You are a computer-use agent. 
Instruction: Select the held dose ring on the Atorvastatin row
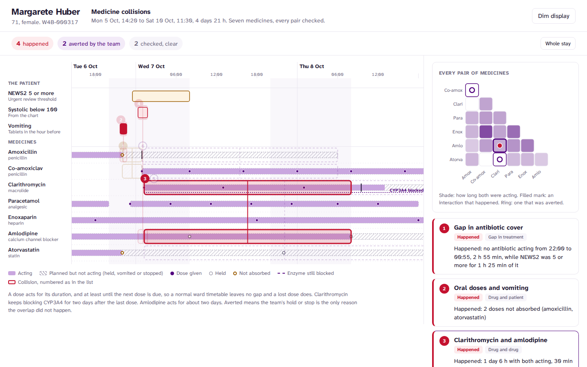click(x=284, y=253)
